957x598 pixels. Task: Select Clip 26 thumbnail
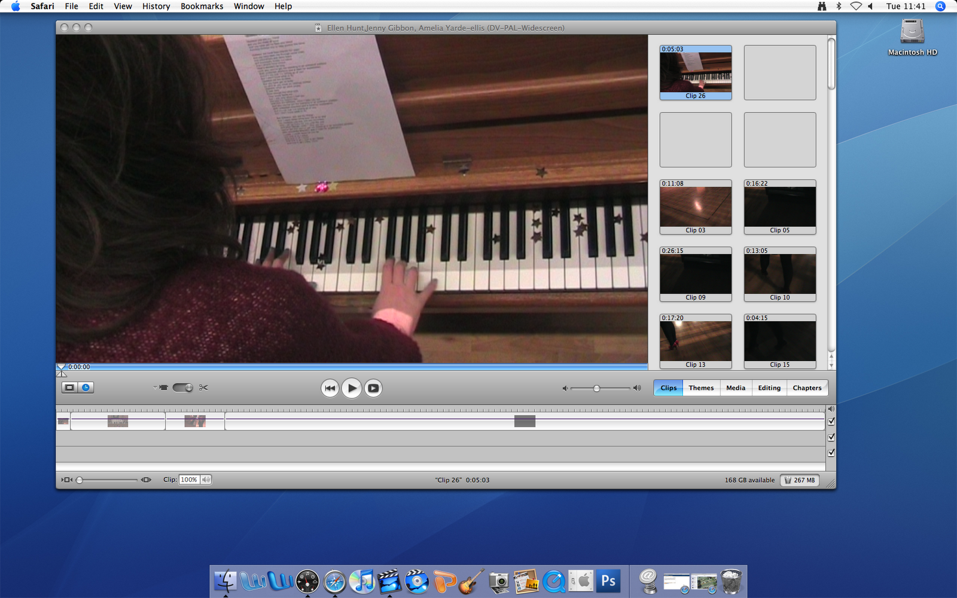[x=696, y=72]
